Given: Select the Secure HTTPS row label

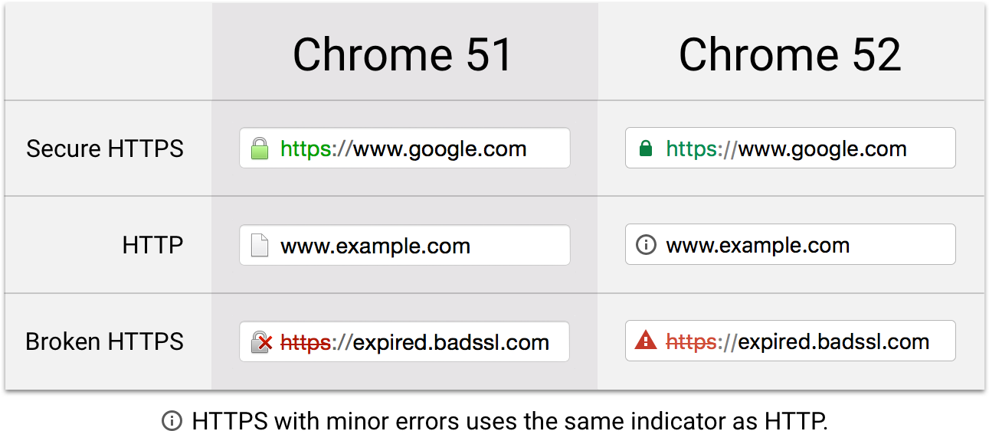Looking at the screenshot, I should (105, 149).
